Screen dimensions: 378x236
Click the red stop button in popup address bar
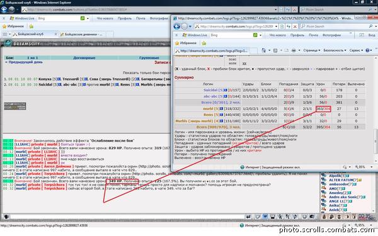point(295,26)
